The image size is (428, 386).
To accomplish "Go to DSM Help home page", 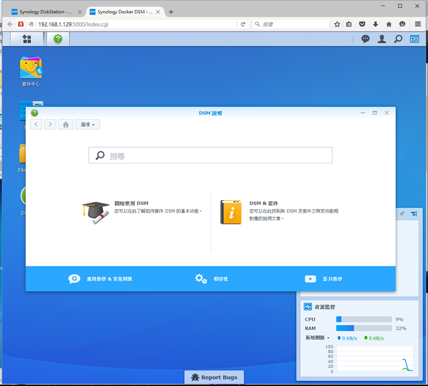I will (x=66, y=125).
